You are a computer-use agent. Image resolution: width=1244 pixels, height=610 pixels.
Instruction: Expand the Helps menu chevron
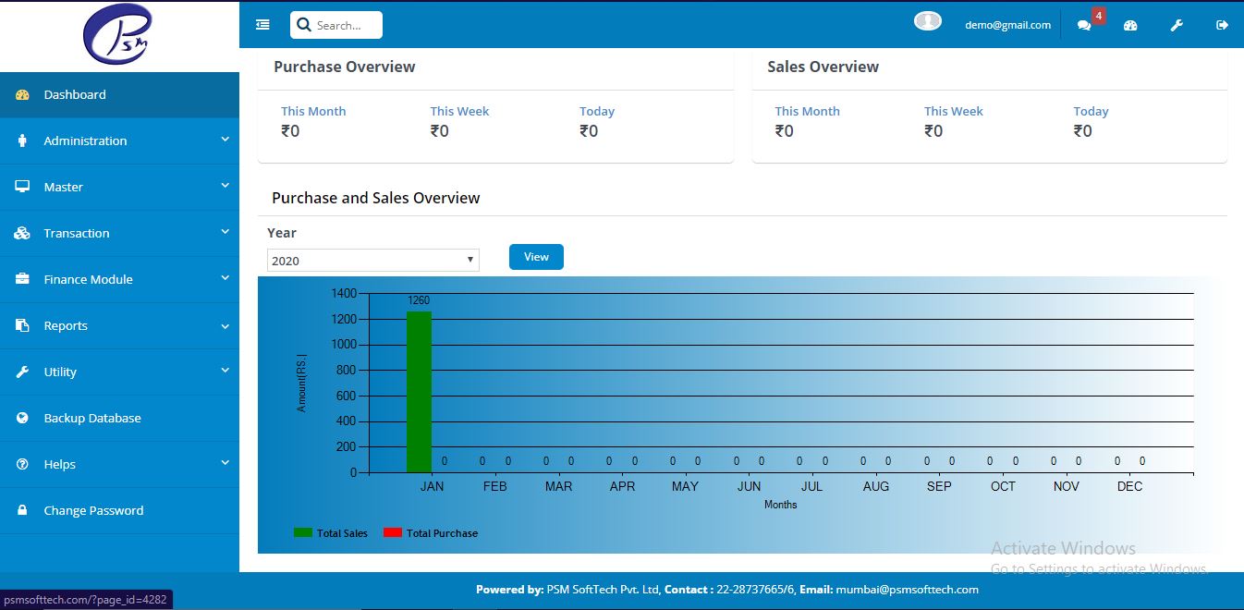pyautogui.click(x=225, y=463)
